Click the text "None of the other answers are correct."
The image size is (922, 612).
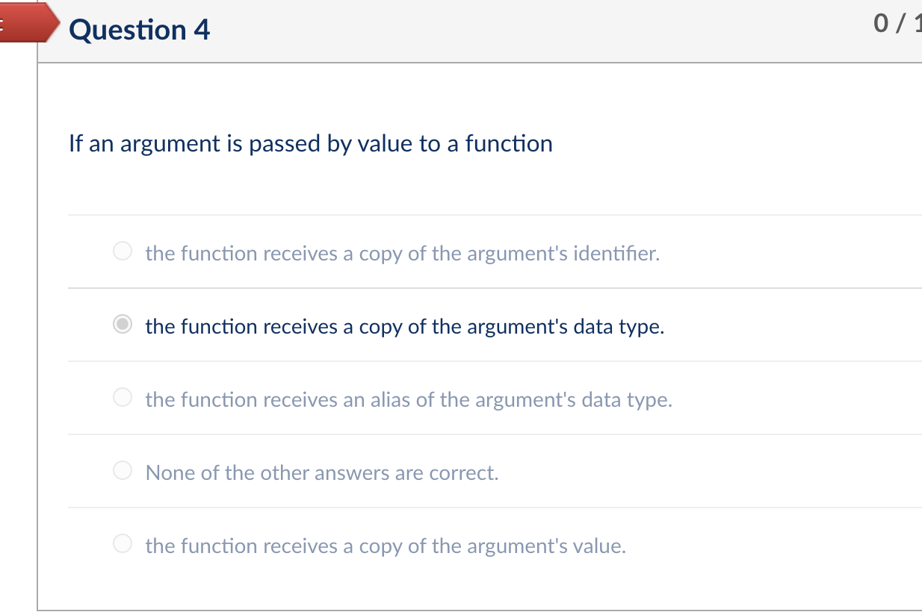click(322, 473)
